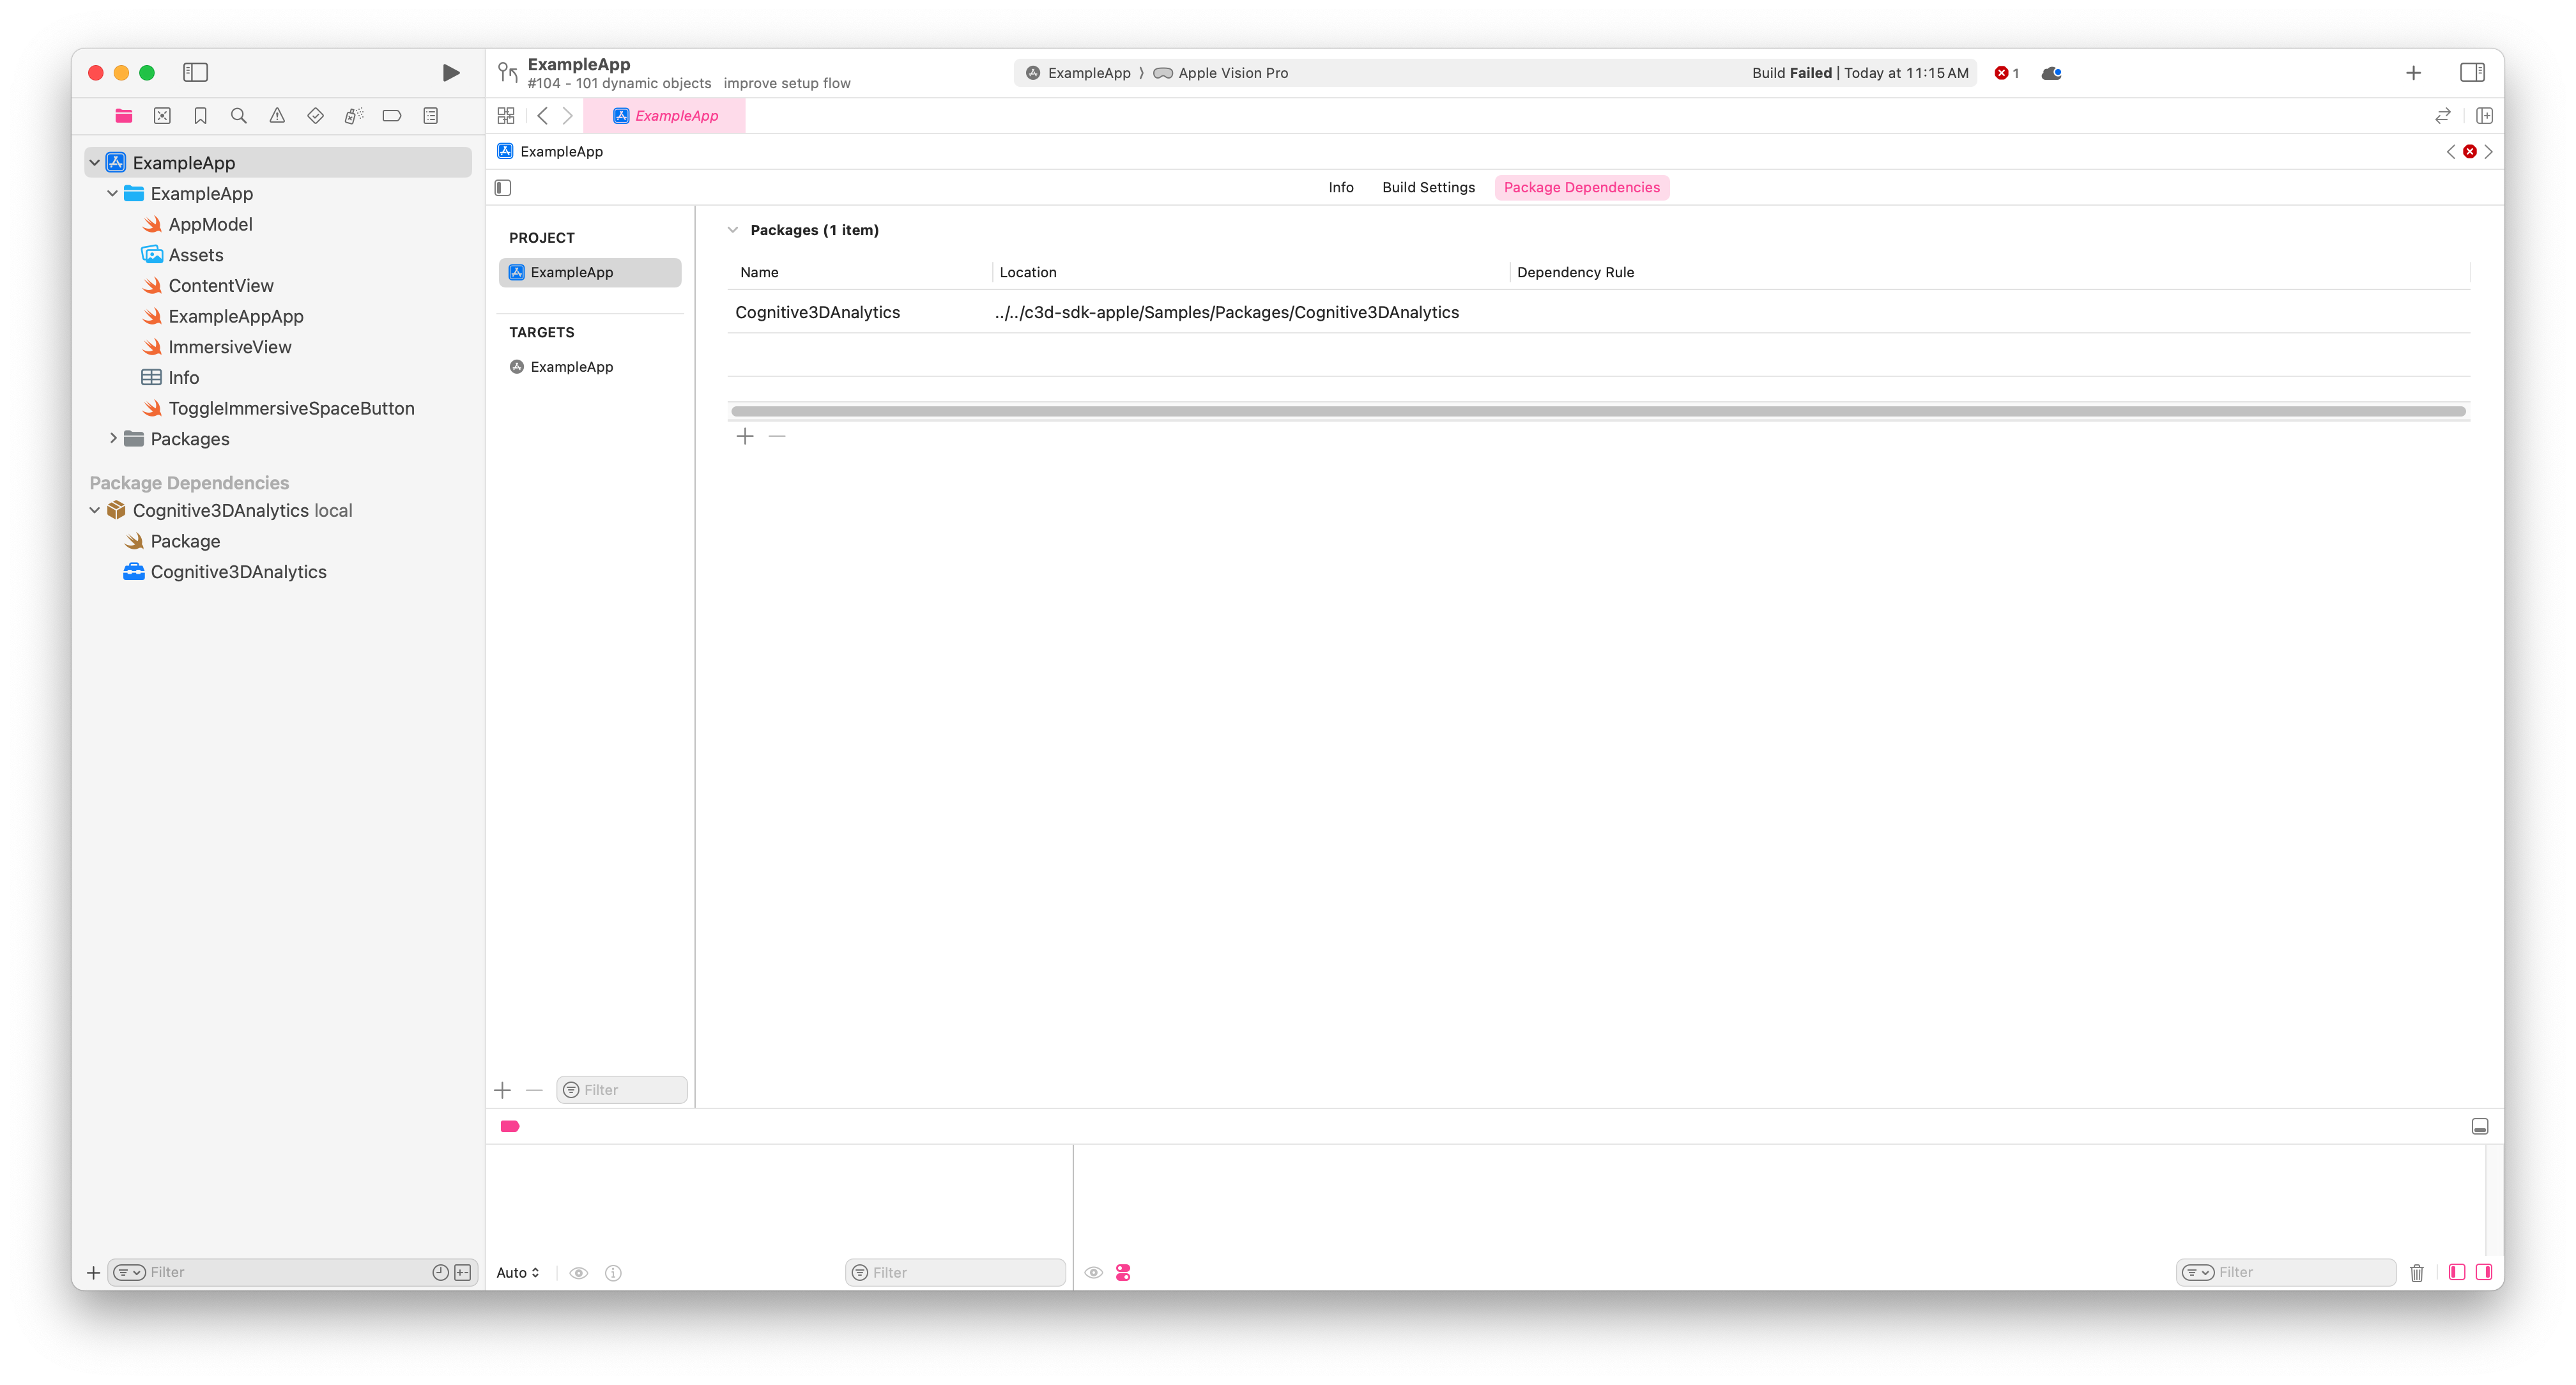Switch to the Info tab
The height and width of the screenshot is (1385, 2576).
(x=1341, y=187)
